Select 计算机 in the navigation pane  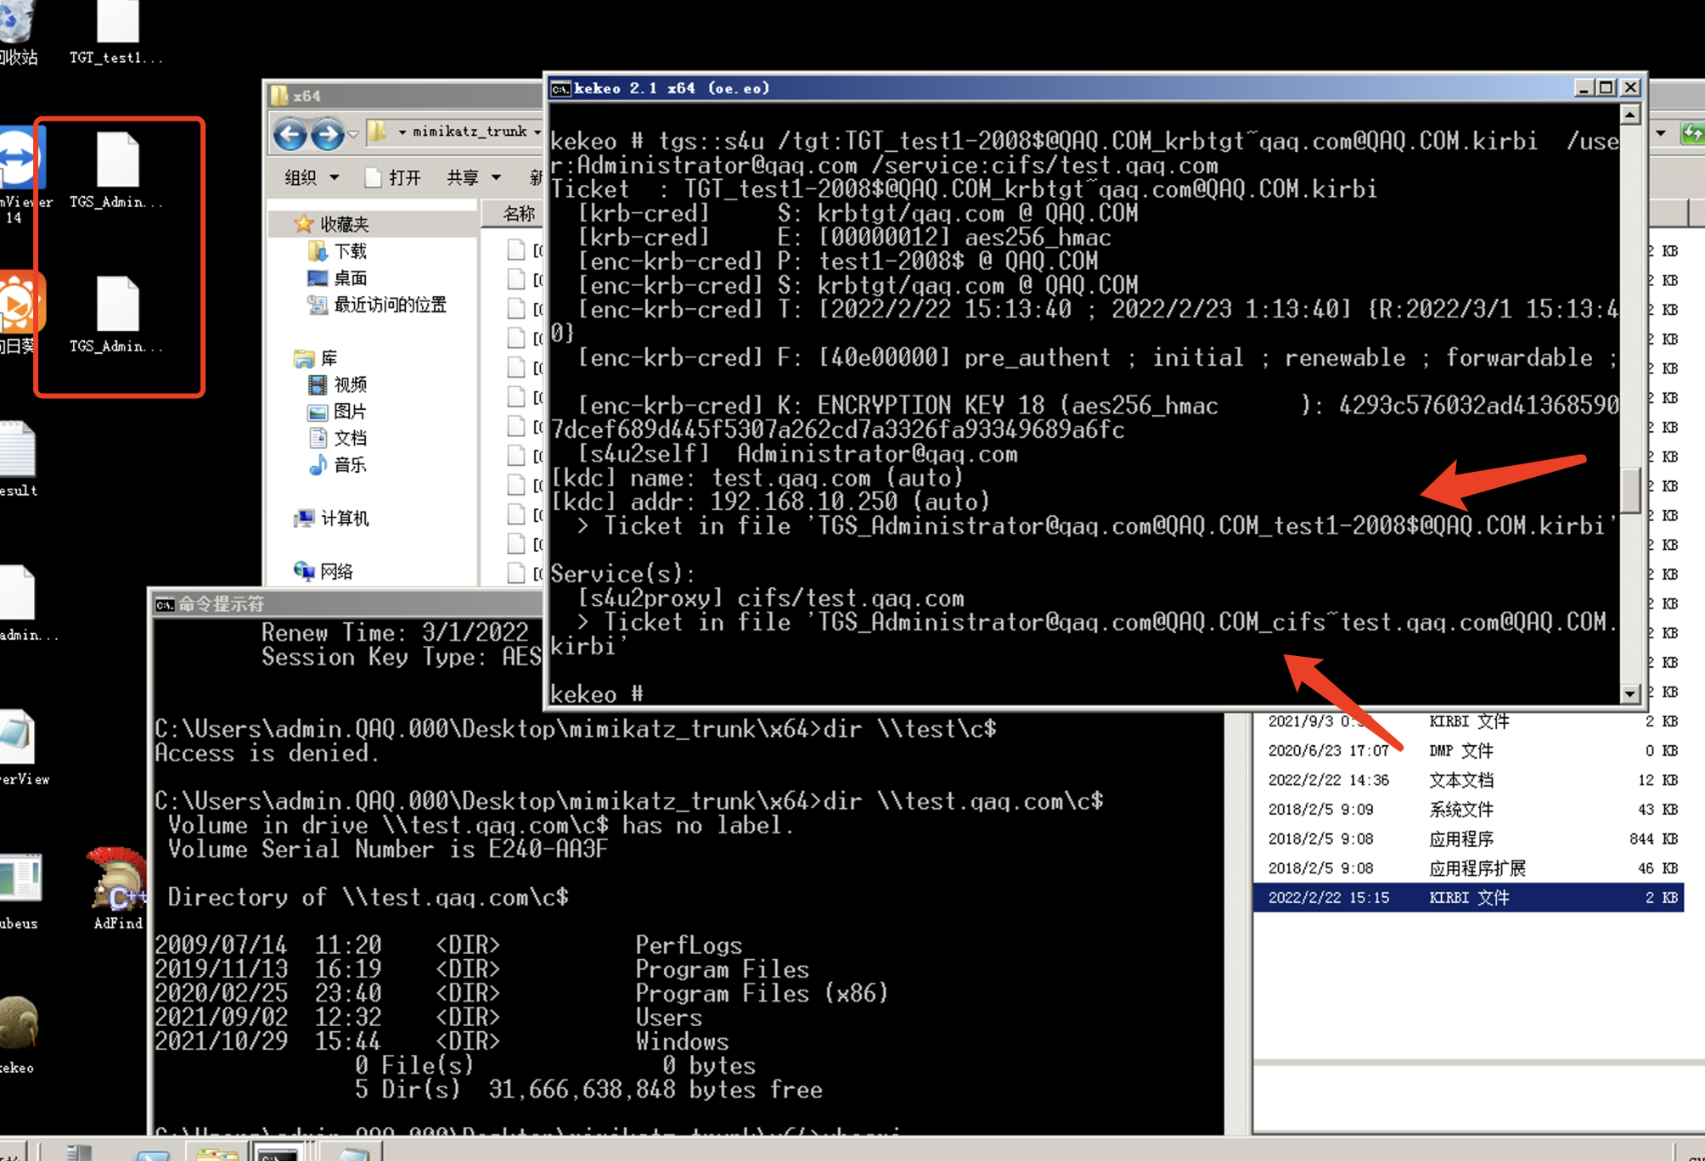click(344, 519)
